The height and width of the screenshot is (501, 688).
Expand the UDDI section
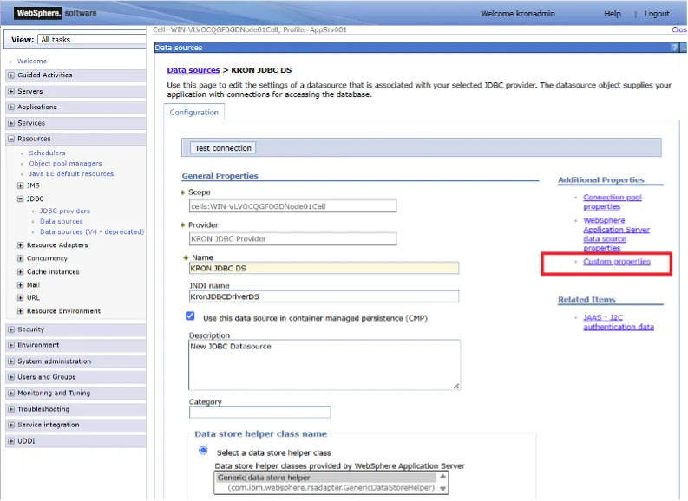11,441
